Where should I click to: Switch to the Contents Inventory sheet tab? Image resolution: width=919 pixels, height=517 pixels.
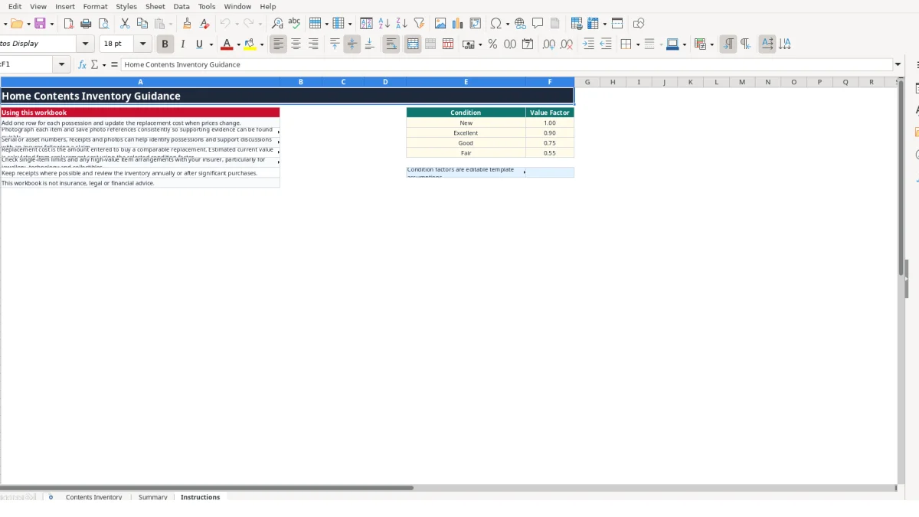[x=94, y=497]
